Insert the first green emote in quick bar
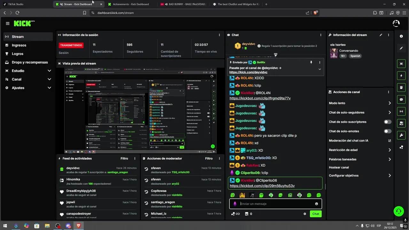The width and height of the screenshot is (409, 230). click(x=233, y=195)
